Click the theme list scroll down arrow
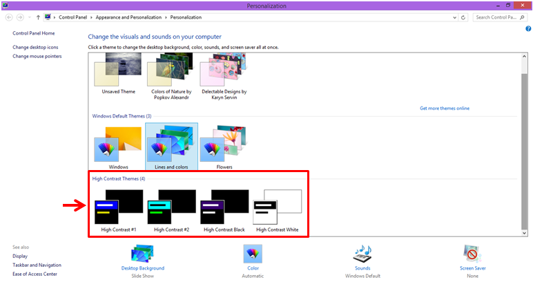Viewport: 533px width, 291px height. coord(524,233)
